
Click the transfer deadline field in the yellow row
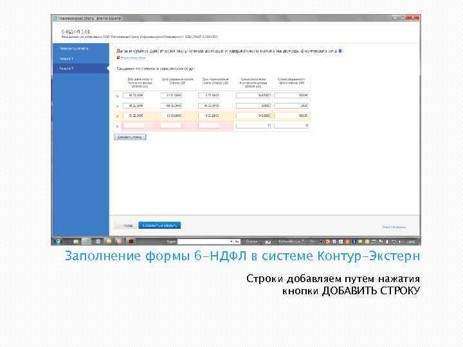(x=209, y=116)
